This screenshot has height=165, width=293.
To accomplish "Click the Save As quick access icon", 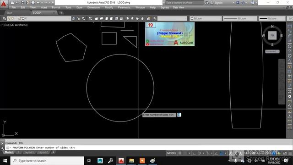I will (27, 2).
